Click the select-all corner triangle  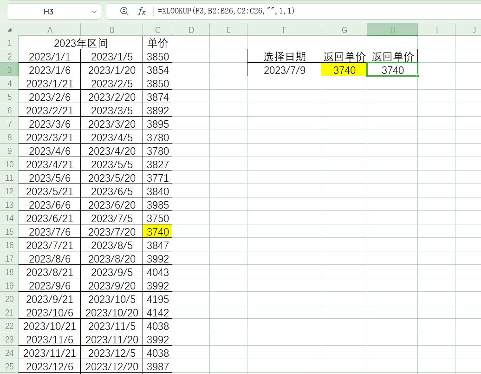pyautogui.click(x=9, y=30)
